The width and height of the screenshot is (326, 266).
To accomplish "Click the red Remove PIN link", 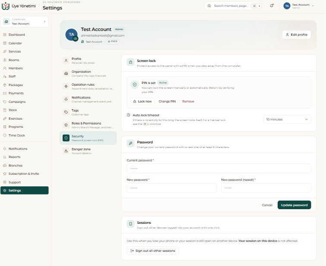I will (x=188, y=102).
